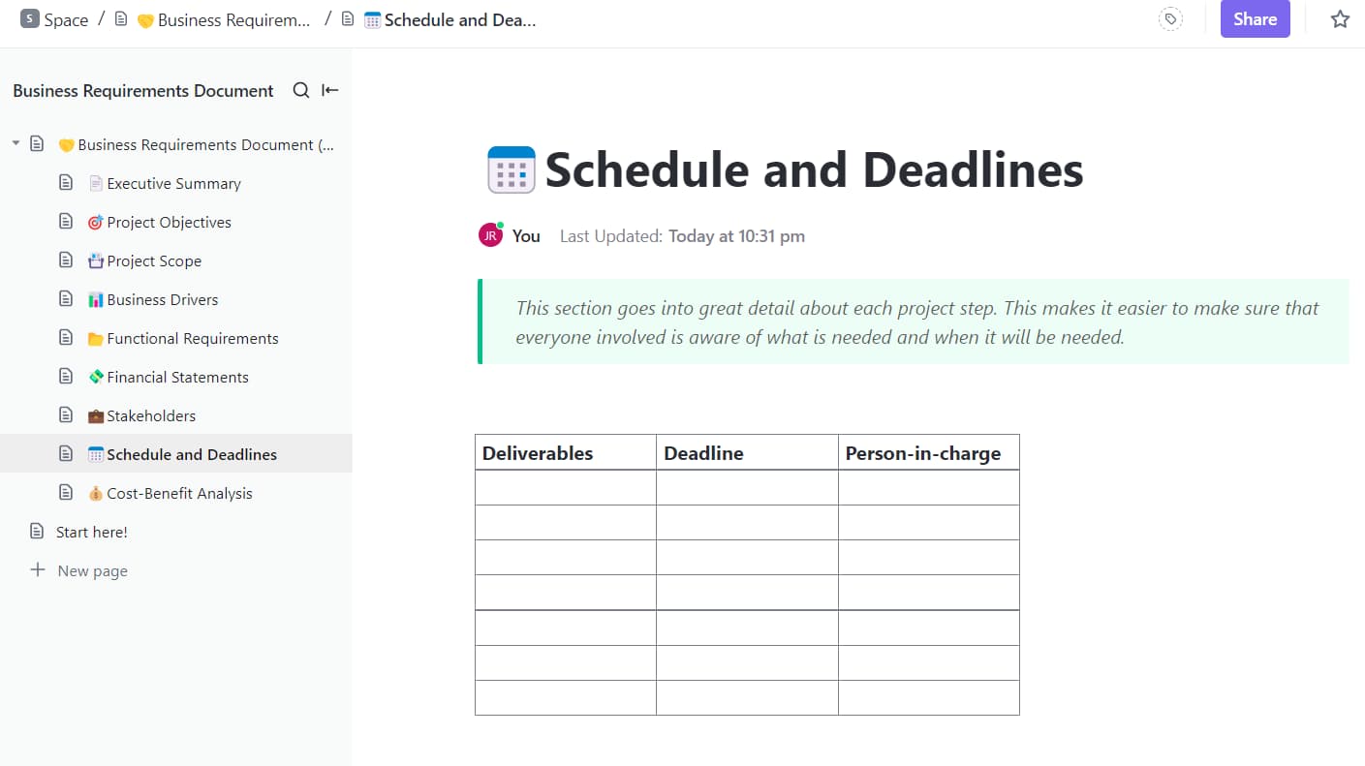The height and width of the screenshot is (766, 1365).
Task: Create a page via New page
Action: coord(91,570)
